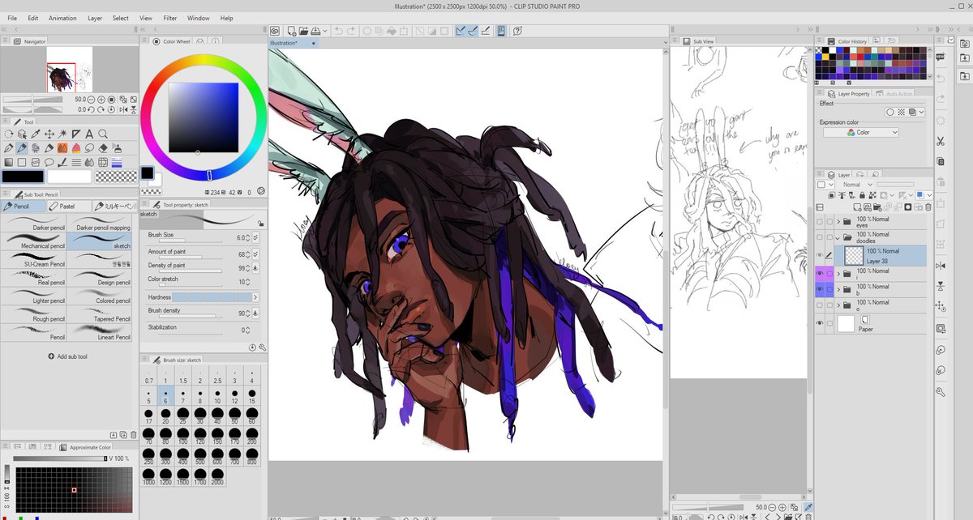Select the Eraser tool
The image size is (973, 520).
coord(103,148)
